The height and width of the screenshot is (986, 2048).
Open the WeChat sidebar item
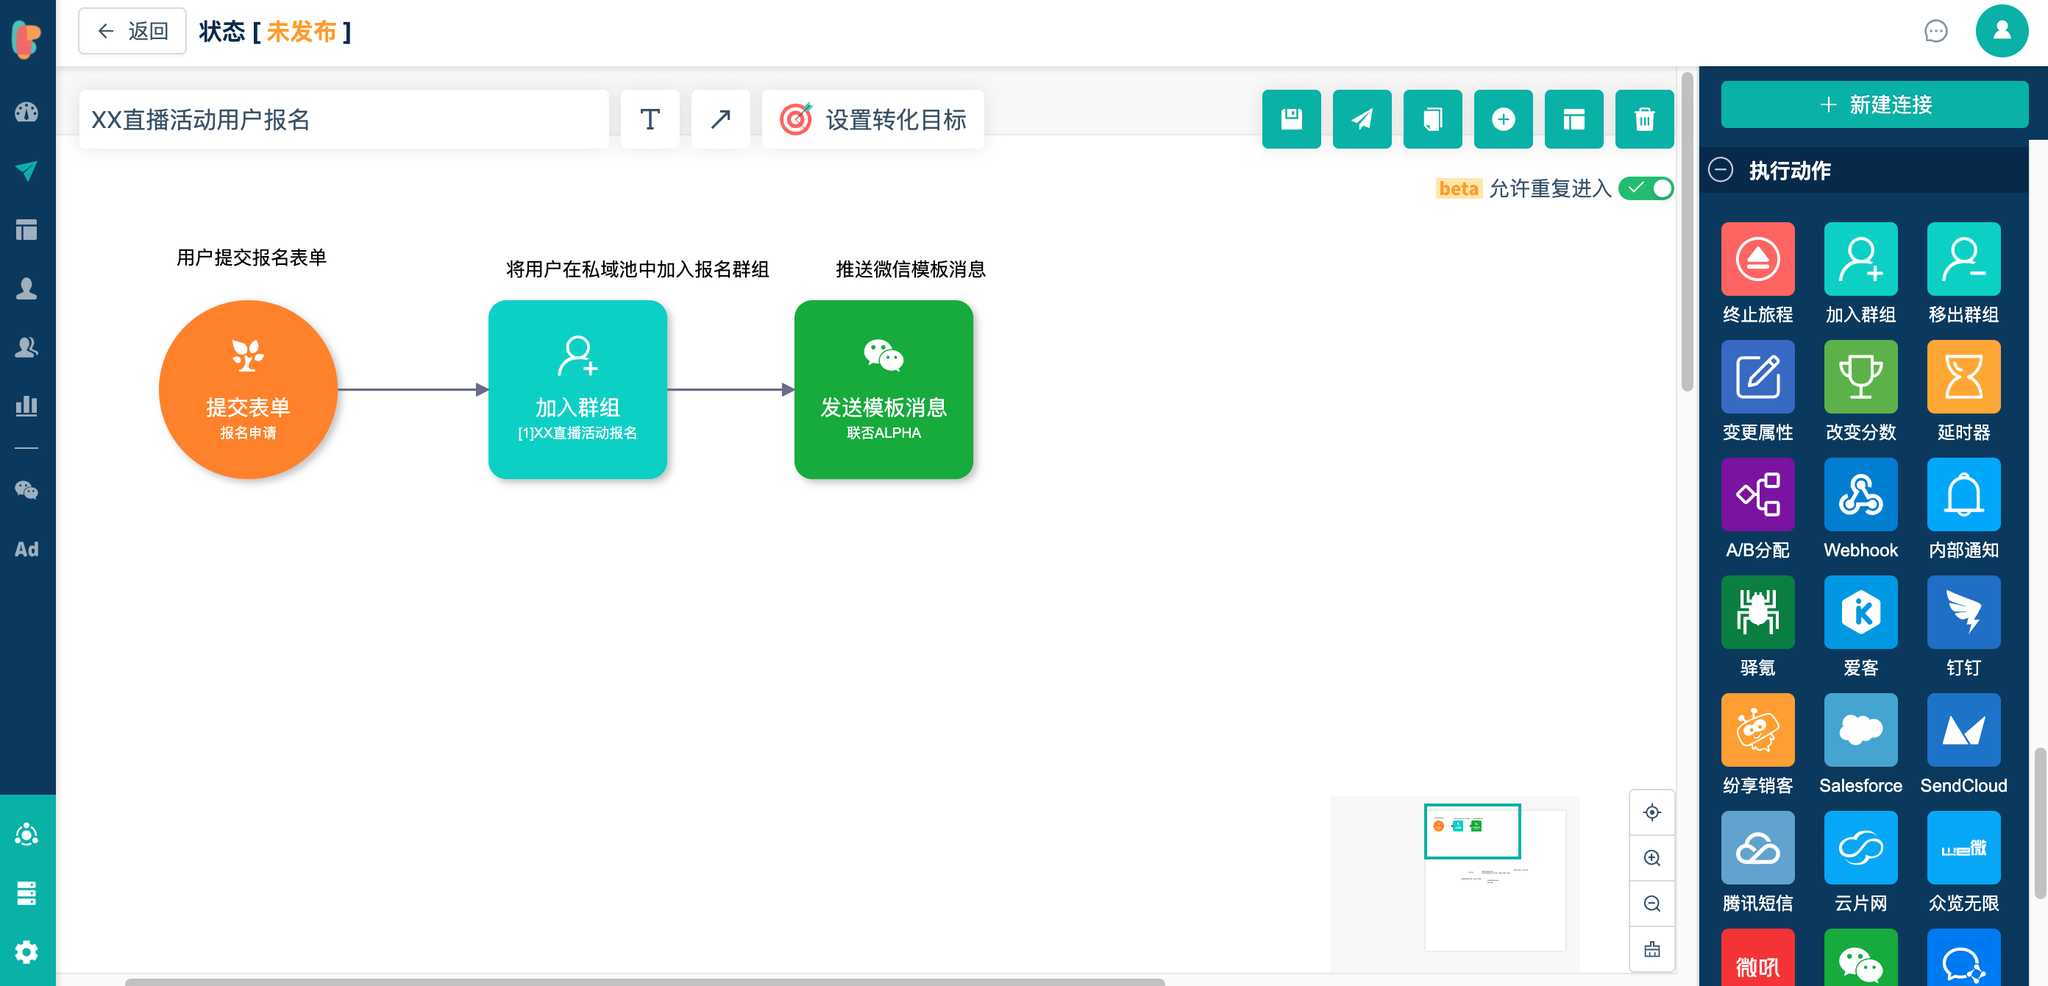(x=26, y=490)
